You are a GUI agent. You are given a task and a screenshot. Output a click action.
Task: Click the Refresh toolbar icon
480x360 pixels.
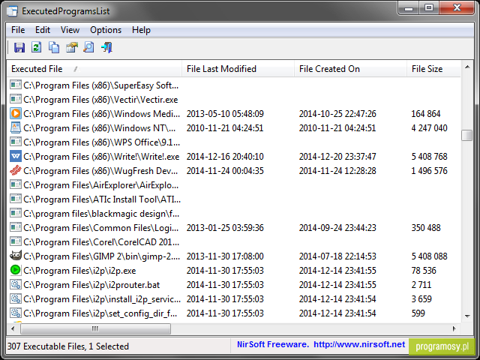point(37,47)
